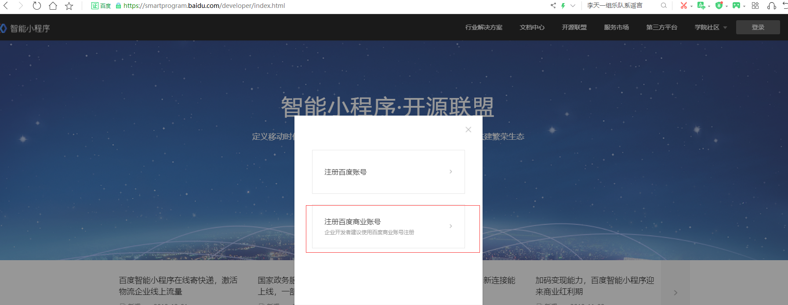Open the 文档中心 nav item
The width and height of the screenshot is (788, 305).
click(x=532, y=27)
